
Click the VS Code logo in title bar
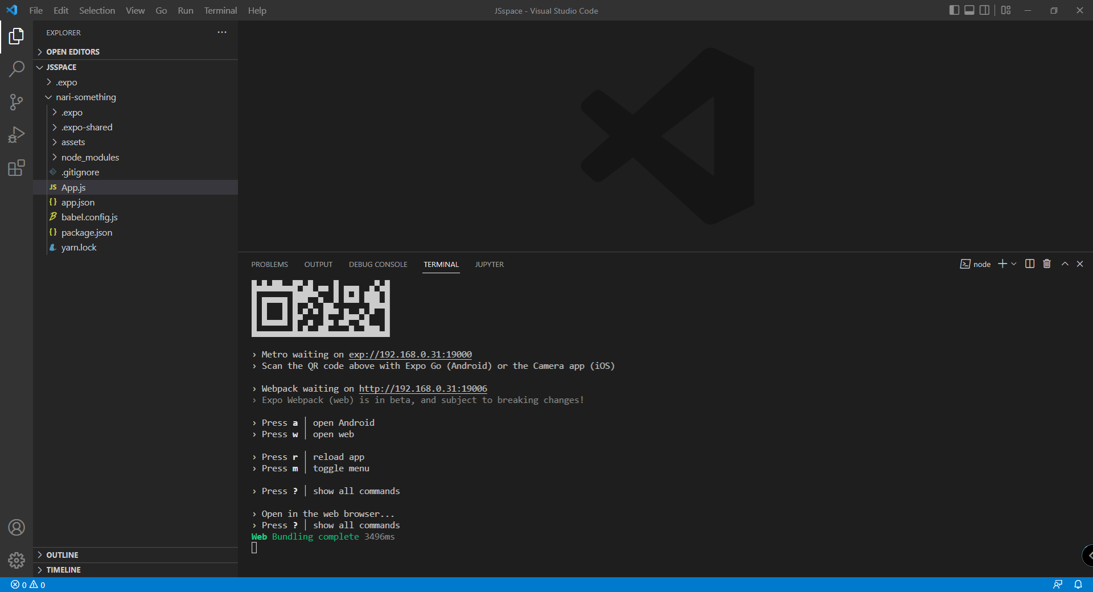click(x=12, y=10)
